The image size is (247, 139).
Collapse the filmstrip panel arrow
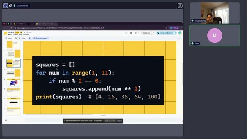[x=10, y=120]
